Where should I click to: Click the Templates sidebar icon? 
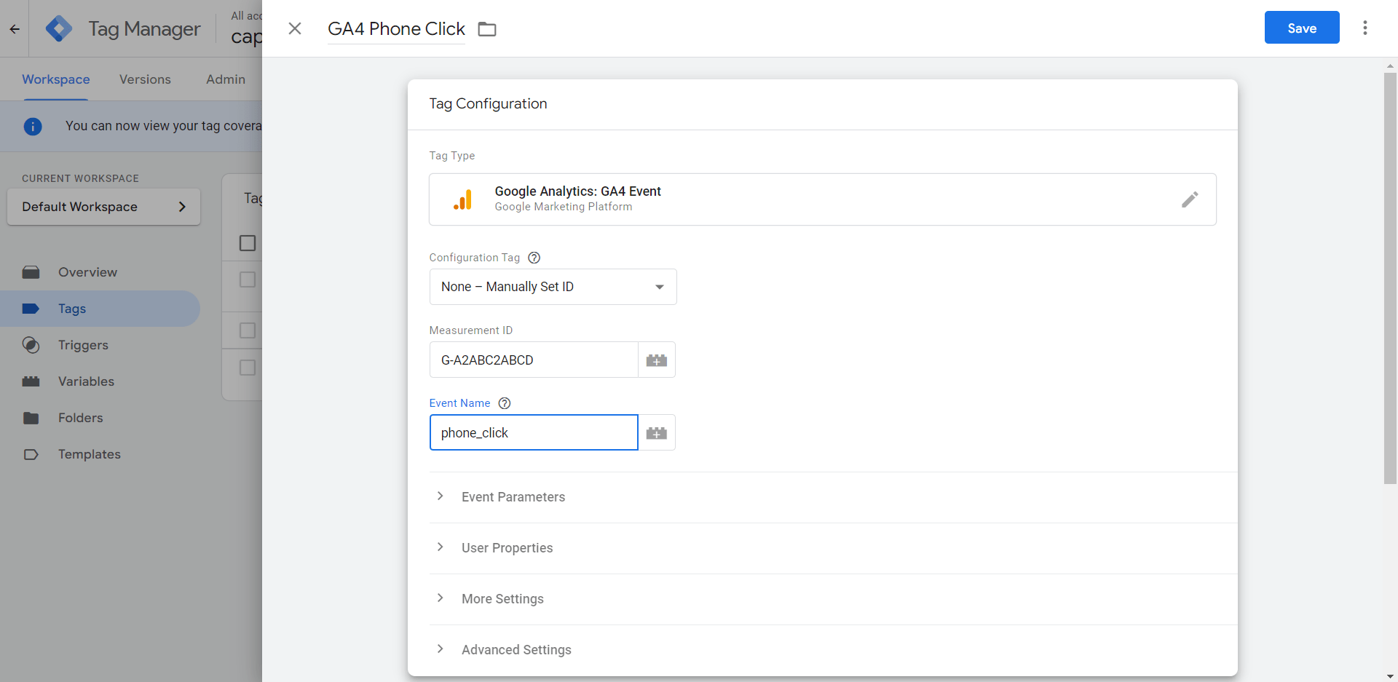(x=31, y=454)
